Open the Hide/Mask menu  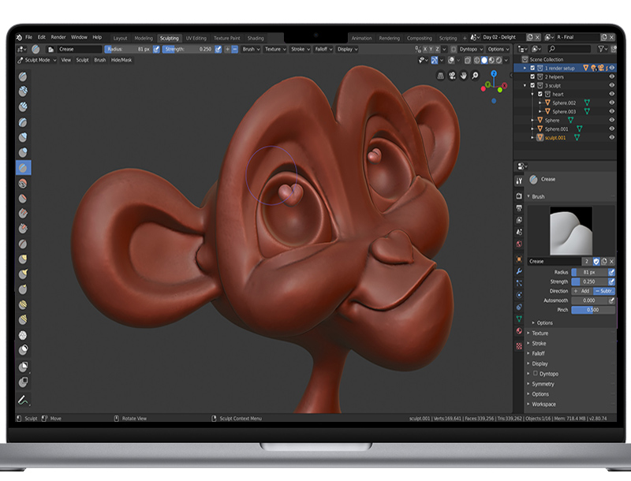121,60
